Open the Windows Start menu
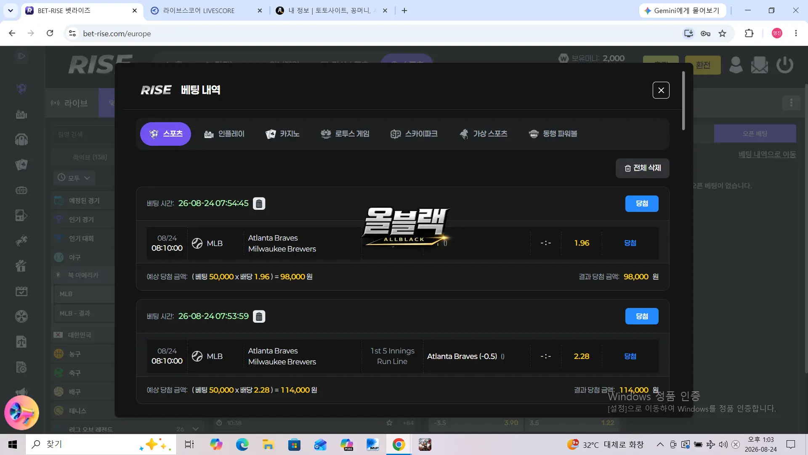808x455 pixels. click(x=13, y=444)
